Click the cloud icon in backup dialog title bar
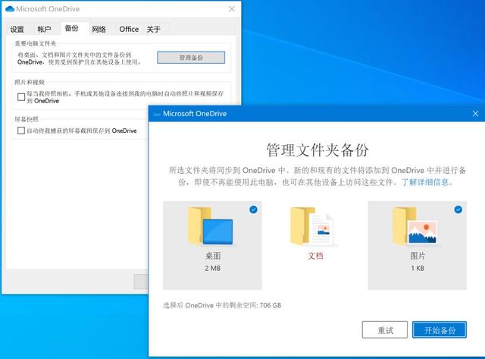This screenshot has width=485, height=359. coord(157,114)
